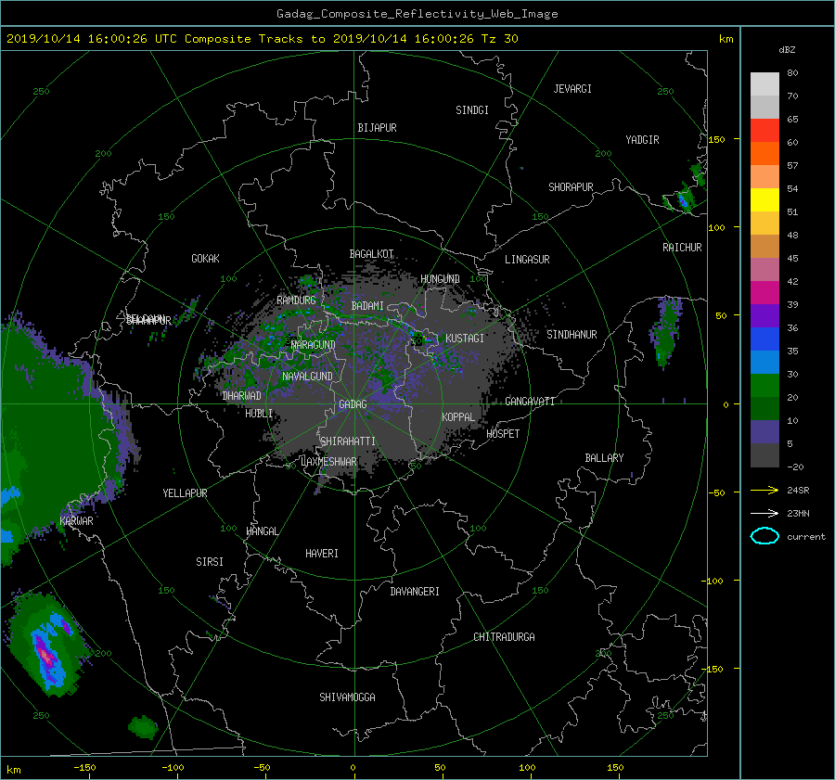
Task: Click the intense storm cell near southwest coast
Action: pyautogui.click(x=48, y=646)
